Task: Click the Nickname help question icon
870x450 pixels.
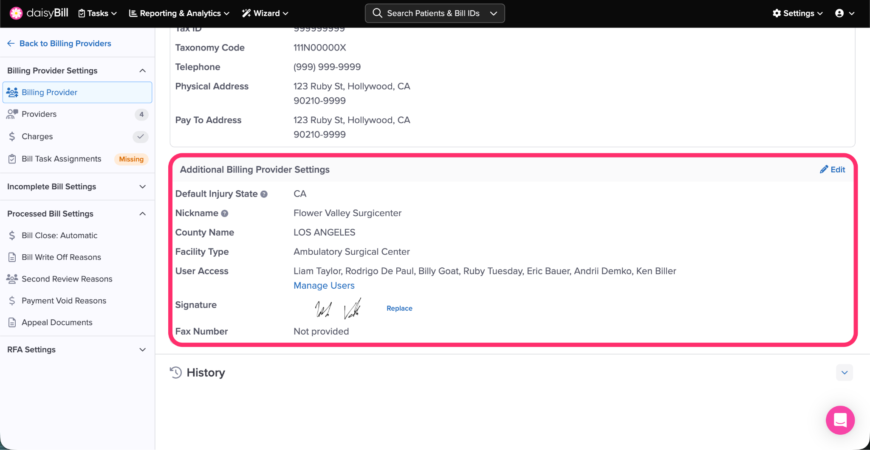Action: 225,214
